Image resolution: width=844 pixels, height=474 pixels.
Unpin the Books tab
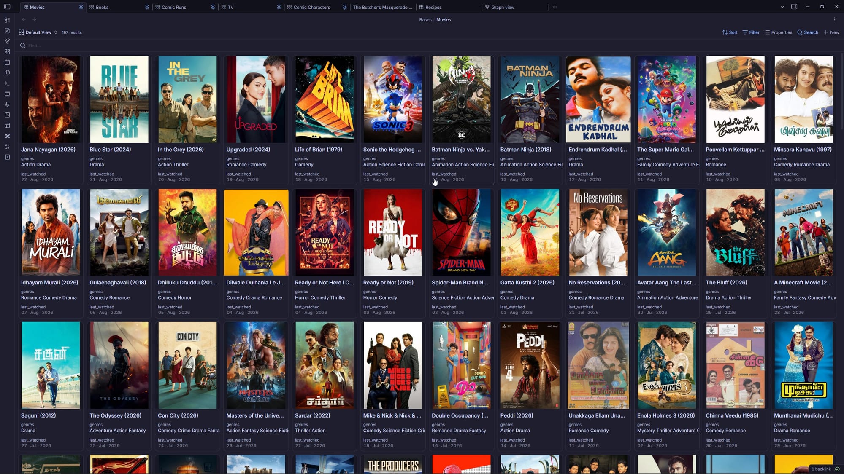(147, 7)
